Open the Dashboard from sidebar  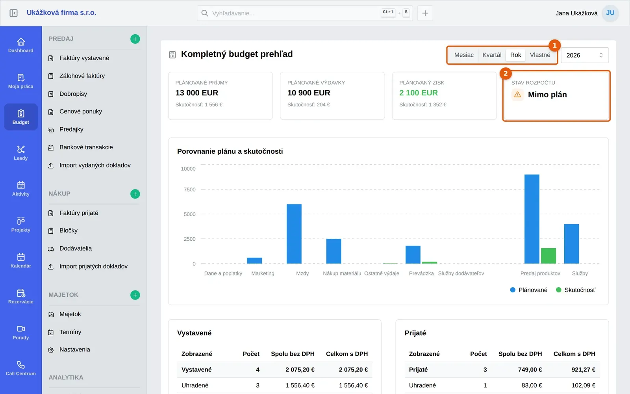pyautogui.click(x=21, y=45)
